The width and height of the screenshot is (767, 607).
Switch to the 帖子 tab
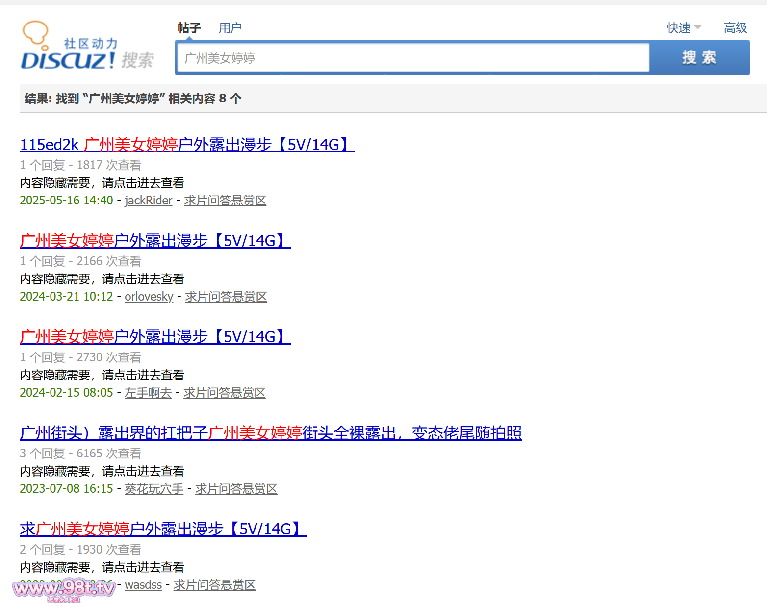click(x=189, y=28)
